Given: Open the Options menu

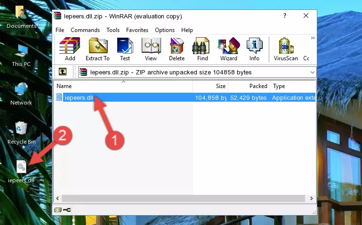Looking at the screenshot, I should 165,30.
